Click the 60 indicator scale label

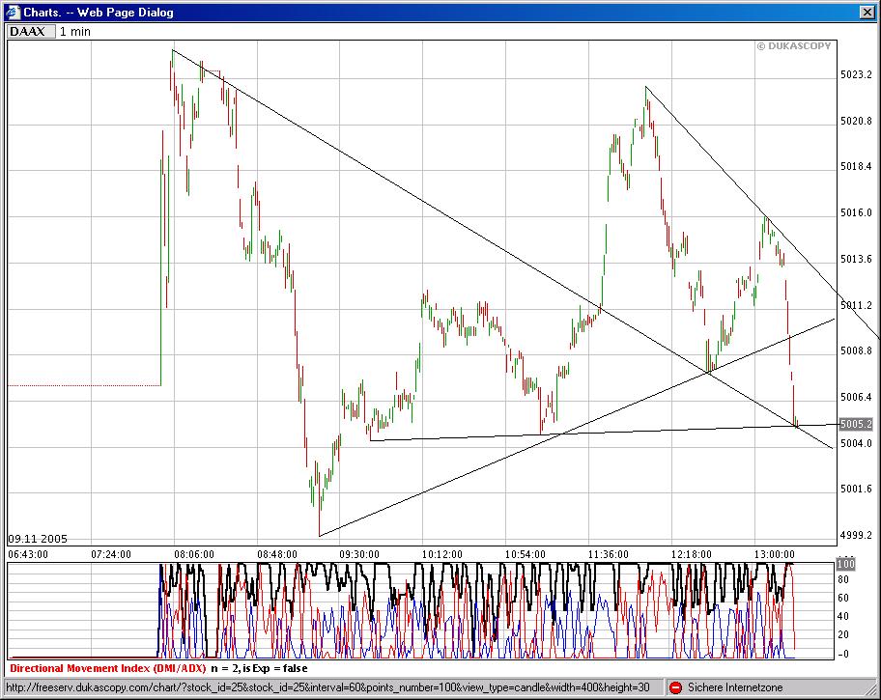843,598
